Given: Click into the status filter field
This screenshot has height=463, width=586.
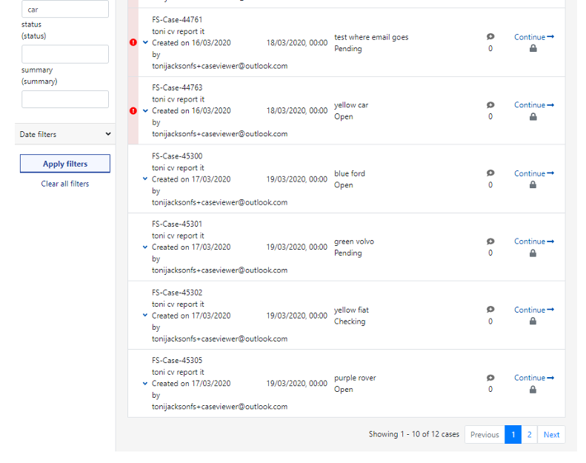Looking at the screenshot, I should [x=65, y=54].
